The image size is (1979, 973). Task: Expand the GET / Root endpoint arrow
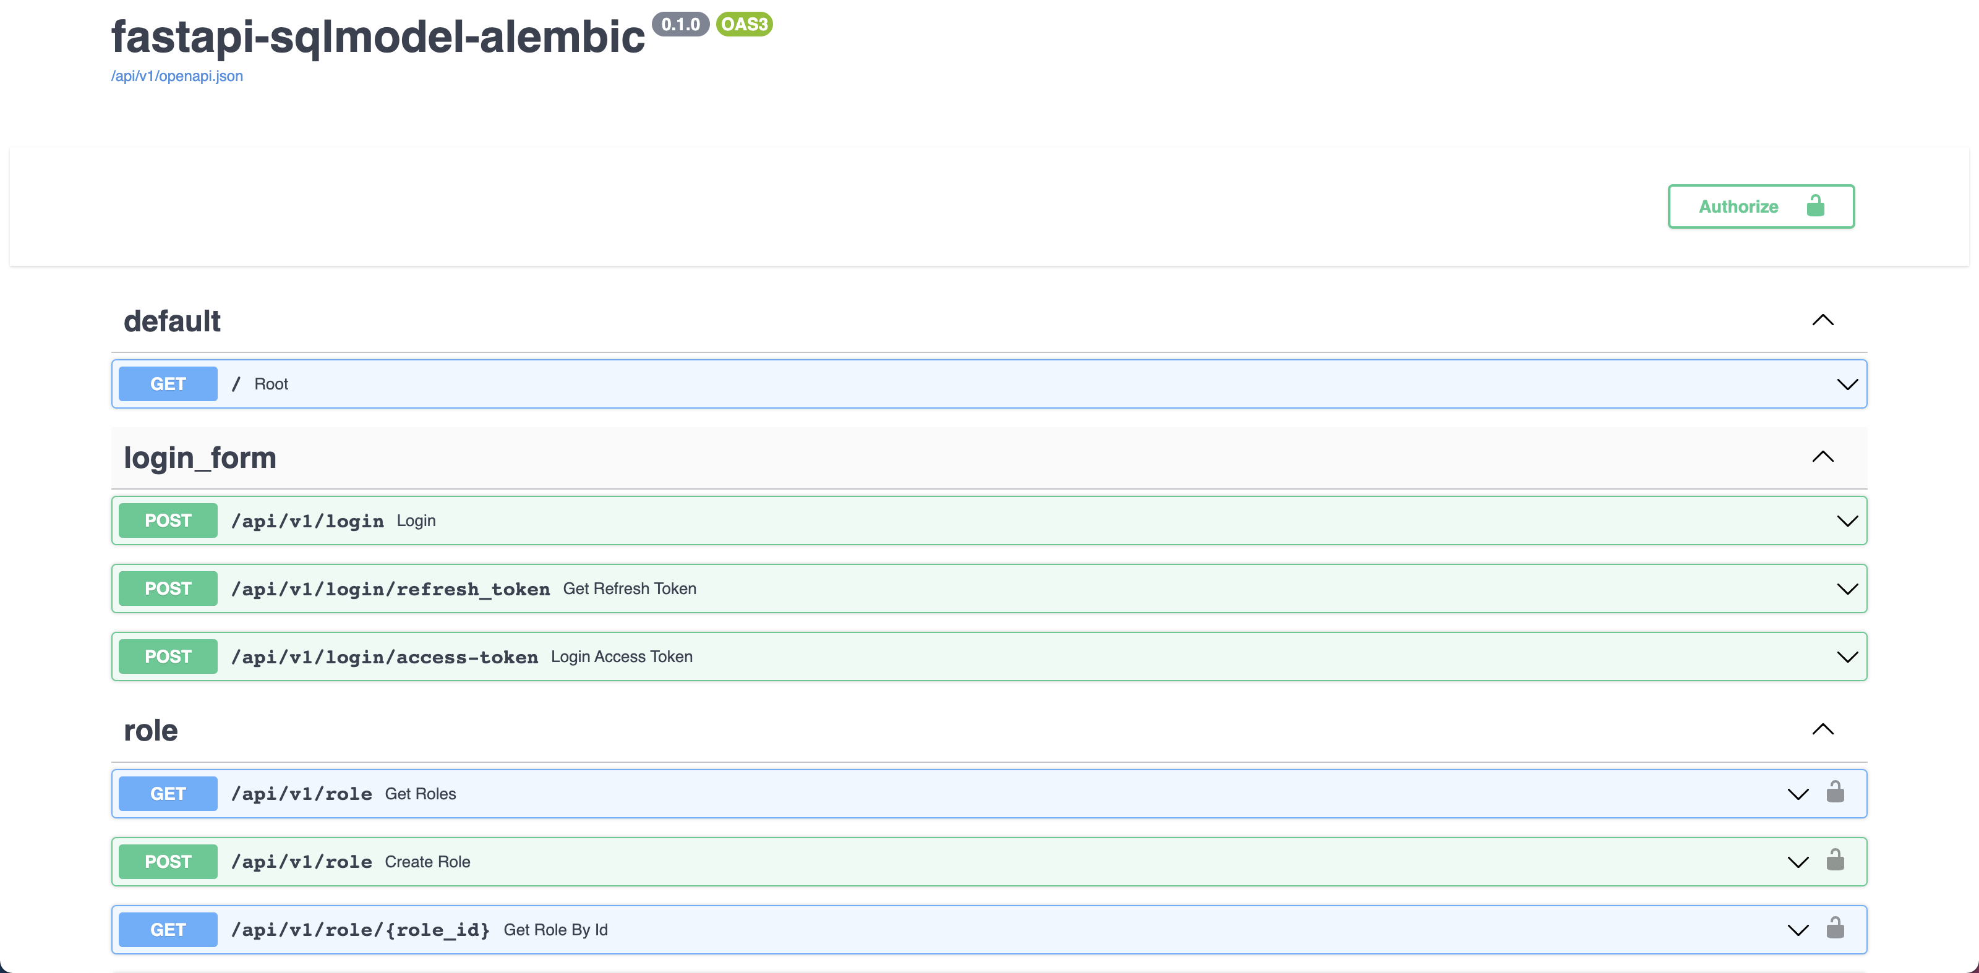pyautogui.click(x=1847, y=384)
